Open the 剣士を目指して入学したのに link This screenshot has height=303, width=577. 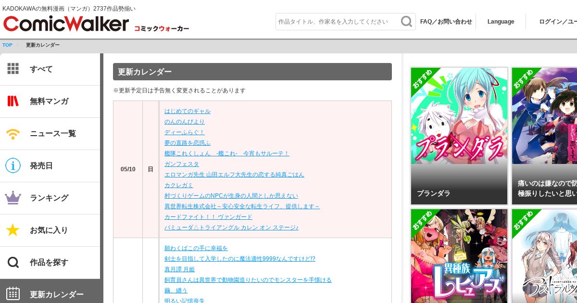[240, 259]
